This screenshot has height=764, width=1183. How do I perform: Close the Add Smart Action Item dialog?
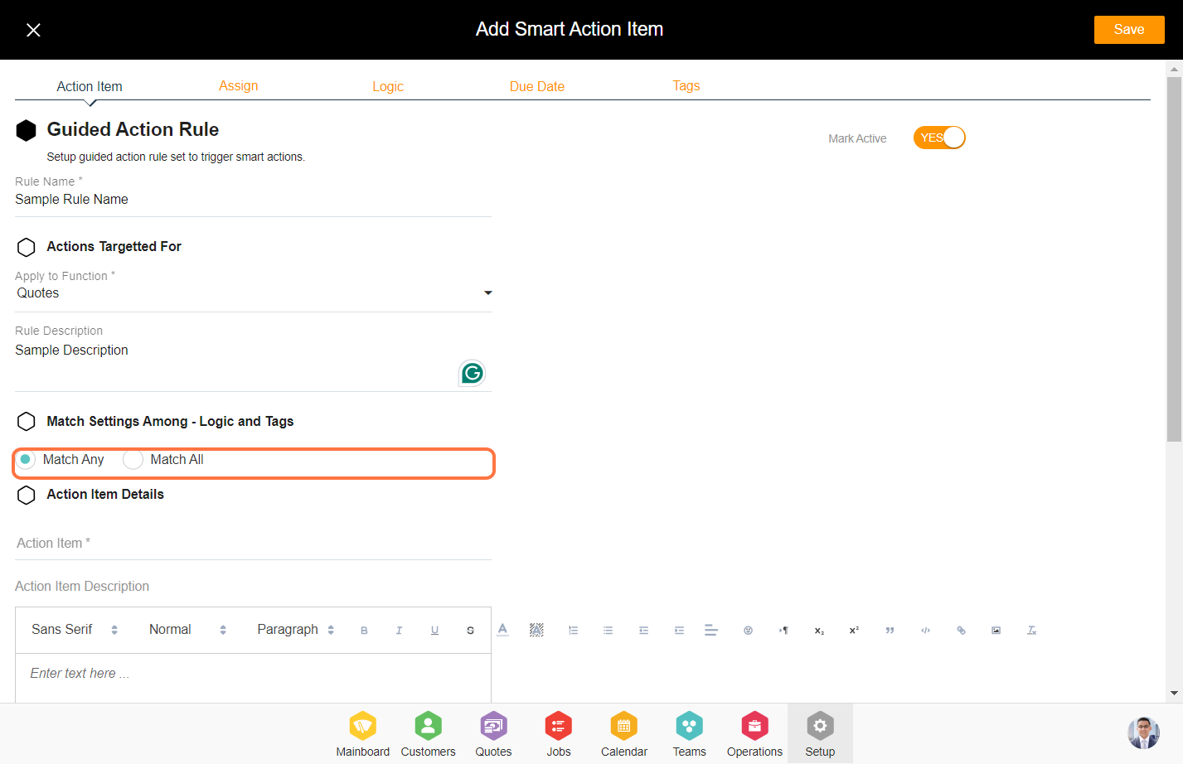tap(33, 30)
